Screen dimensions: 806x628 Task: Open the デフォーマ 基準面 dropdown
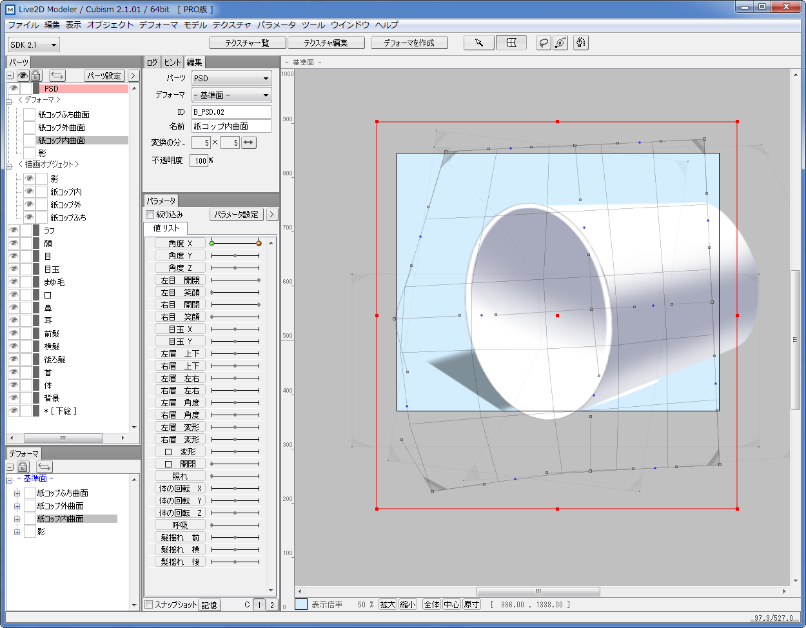pyautogui.click(x=231, y=95)
